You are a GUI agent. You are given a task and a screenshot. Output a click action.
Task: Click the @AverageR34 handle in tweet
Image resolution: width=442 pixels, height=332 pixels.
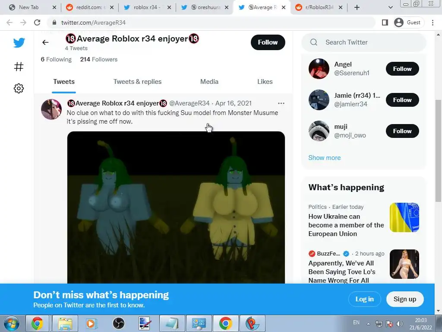click(x=189, y=103)
